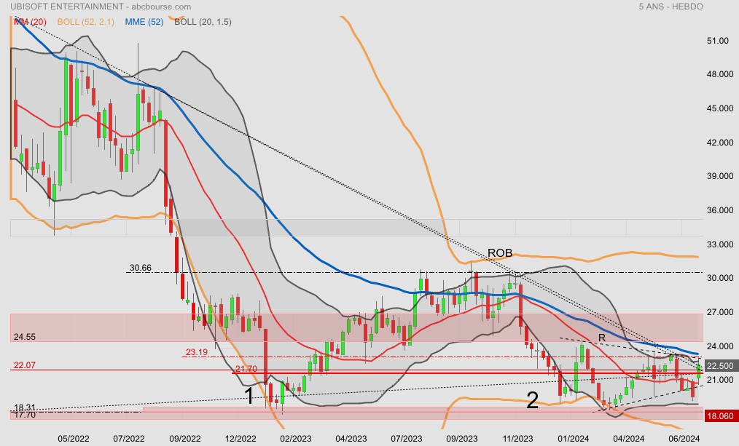Click the 07/2023 date axis label
The width and height of the screenshot is (739, 446).
point(406,439)
